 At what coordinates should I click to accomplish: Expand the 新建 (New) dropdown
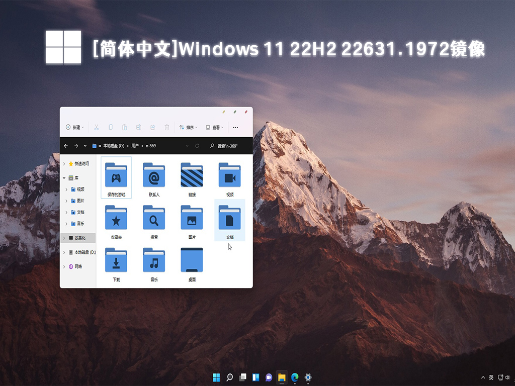point(74,127)
